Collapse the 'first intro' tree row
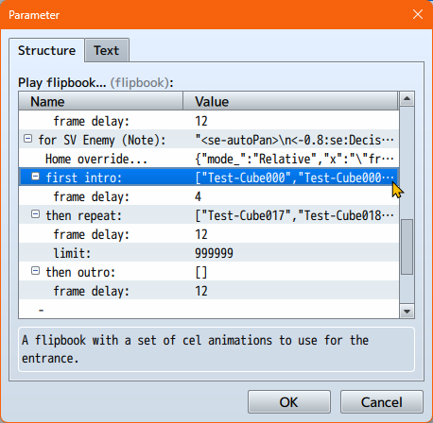433x423 pixels. click(x=36, y=177)
